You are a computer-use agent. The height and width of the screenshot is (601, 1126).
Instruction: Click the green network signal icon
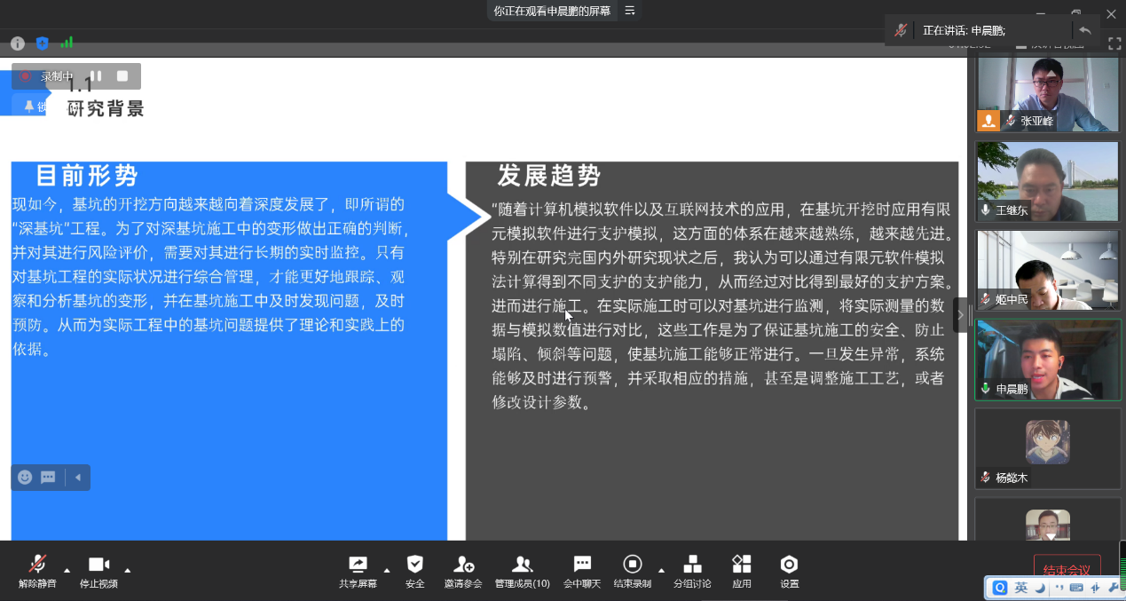pyautogui.click(x=67, y=43)
